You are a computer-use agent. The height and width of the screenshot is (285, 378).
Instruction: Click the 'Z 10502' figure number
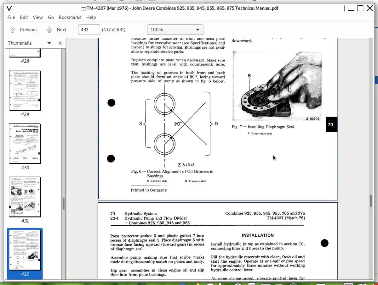[x=313, y=119]
